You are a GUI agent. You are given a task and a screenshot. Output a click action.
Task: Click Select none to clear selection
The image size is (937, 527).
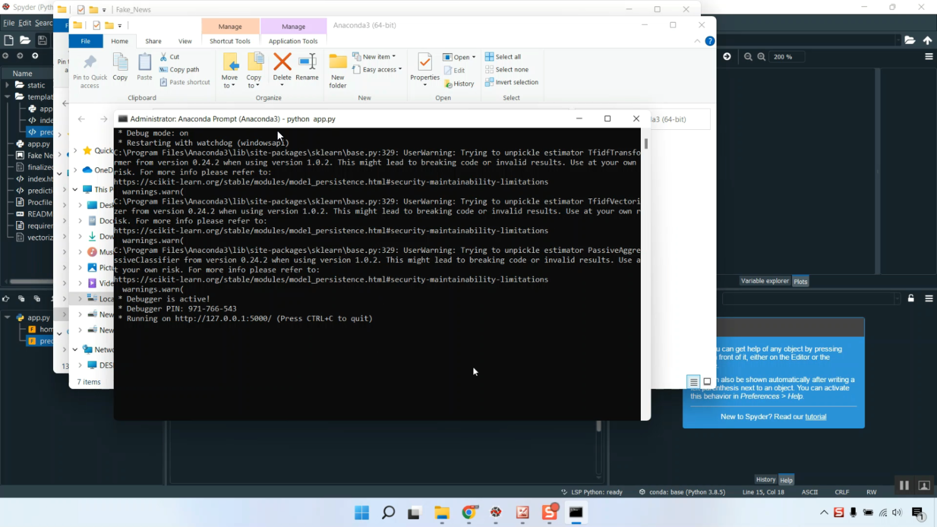[508, 69]
